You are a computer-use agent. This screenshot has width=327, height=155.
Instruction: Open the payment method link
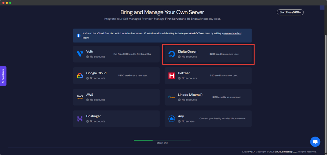[x=232, y=33]
